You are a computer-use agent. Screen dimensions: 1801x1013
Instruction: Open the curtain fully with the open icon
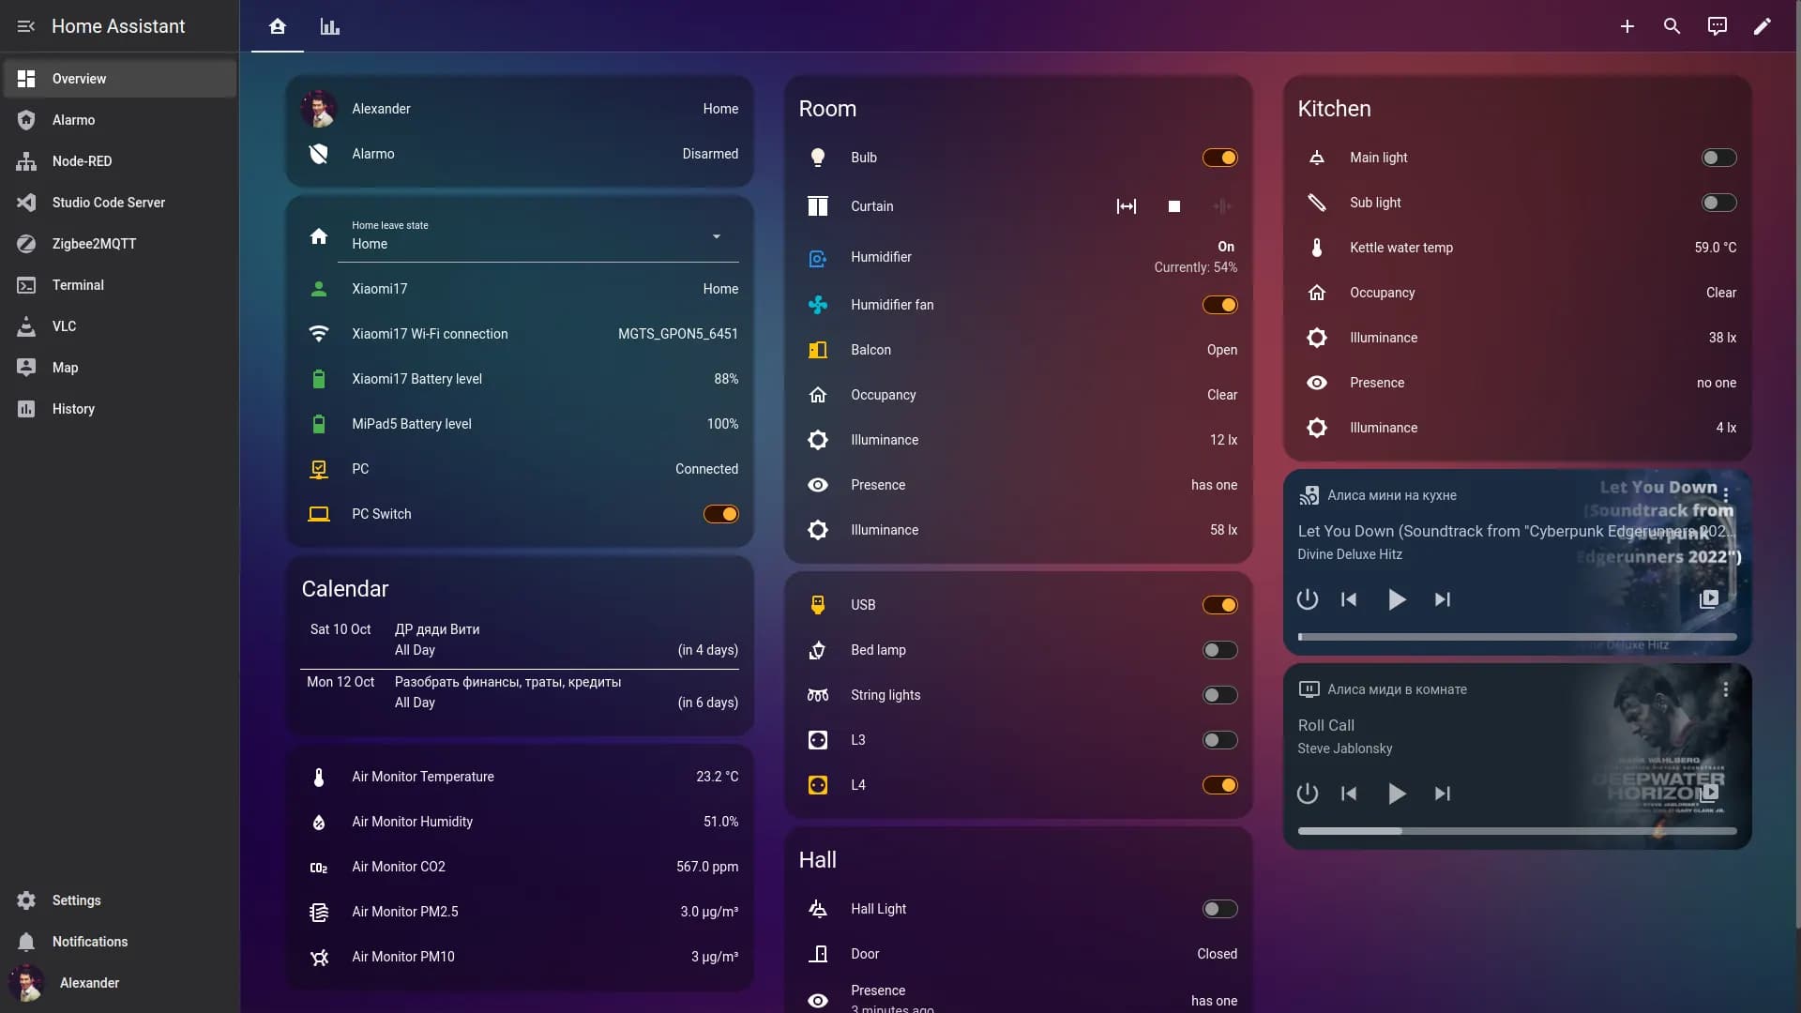pyautogui.click(x=1127, y=206)
